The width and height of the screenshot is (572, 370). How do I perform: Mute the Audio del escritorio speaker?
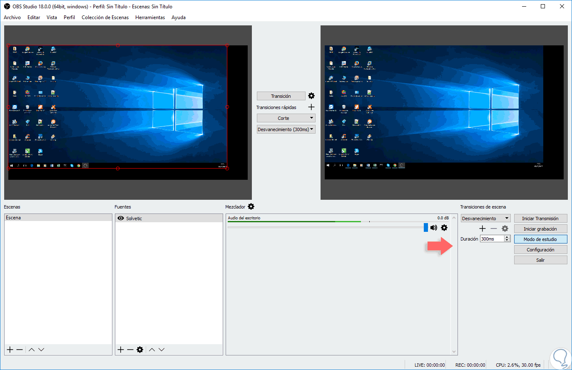click(434, 228)
